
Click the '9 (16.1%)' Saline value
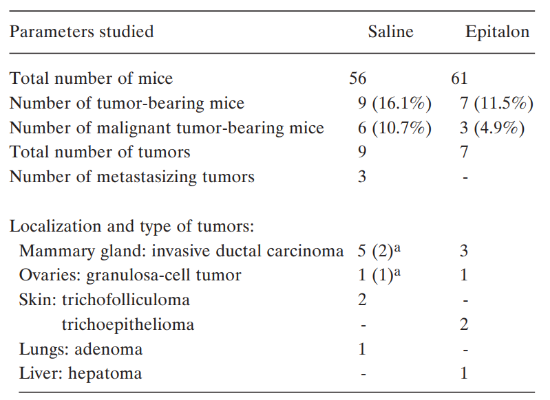tap(394, 103)
